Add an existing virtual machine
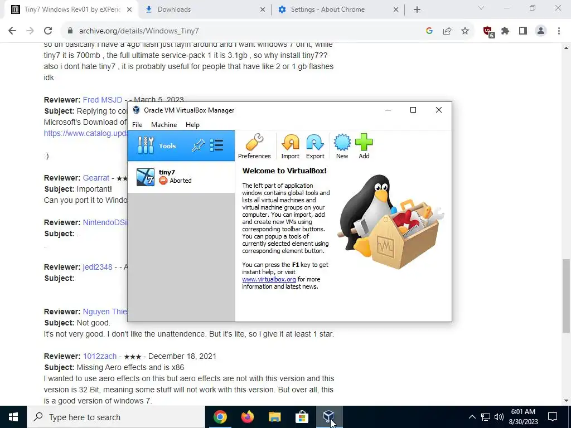The image size is (571, 428). click(364, 147)
